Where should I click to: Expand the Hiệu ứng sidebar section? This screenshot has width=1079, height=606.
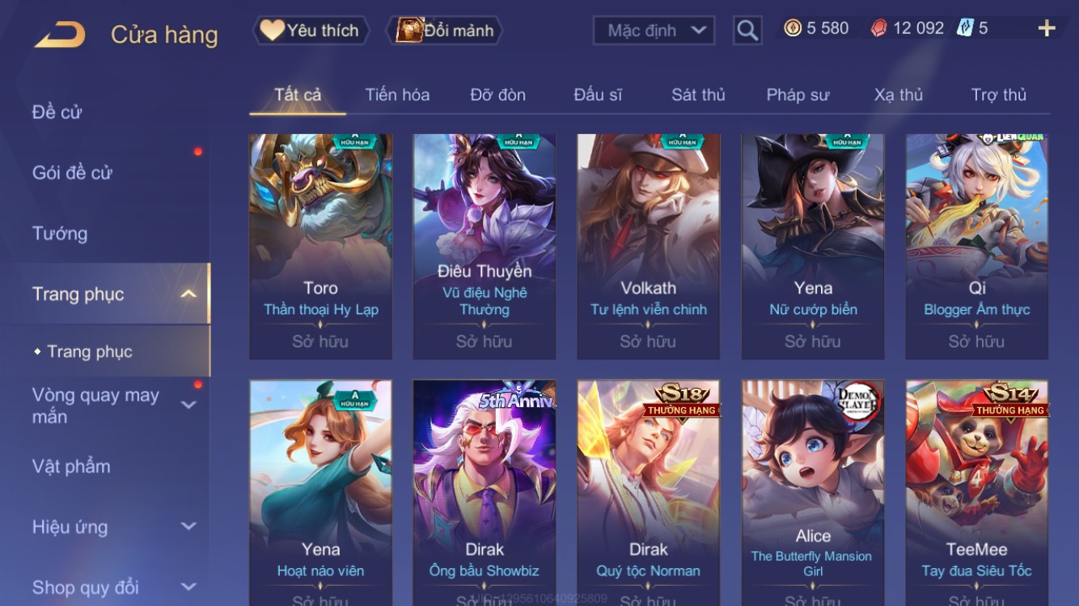pyautogui.click(x=188, y=527)
